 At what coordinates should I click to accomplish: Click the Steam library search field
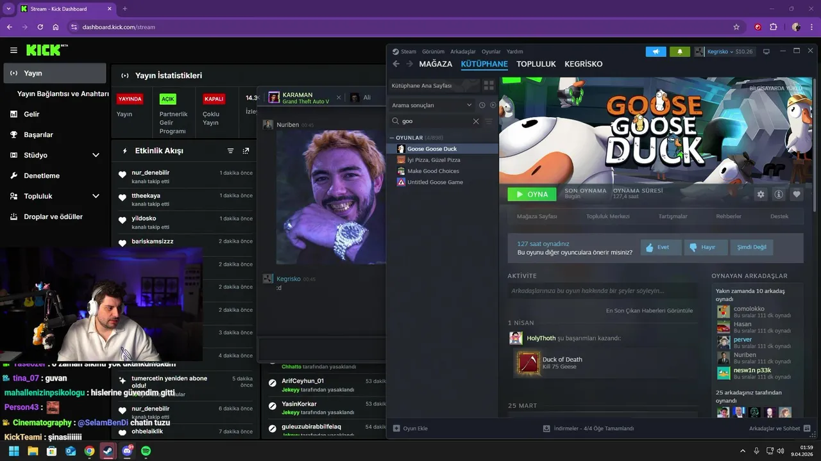tap(436, 121)
